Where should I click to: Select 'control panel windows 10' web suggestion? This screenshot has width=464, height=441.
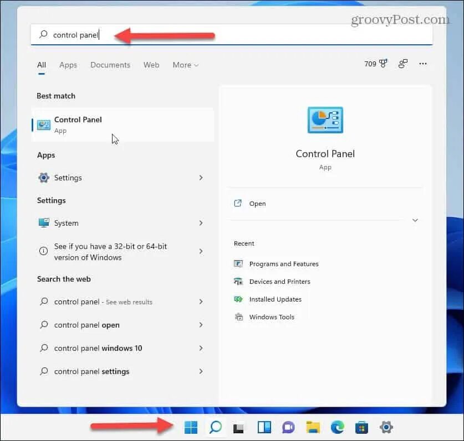coord(123,348)
